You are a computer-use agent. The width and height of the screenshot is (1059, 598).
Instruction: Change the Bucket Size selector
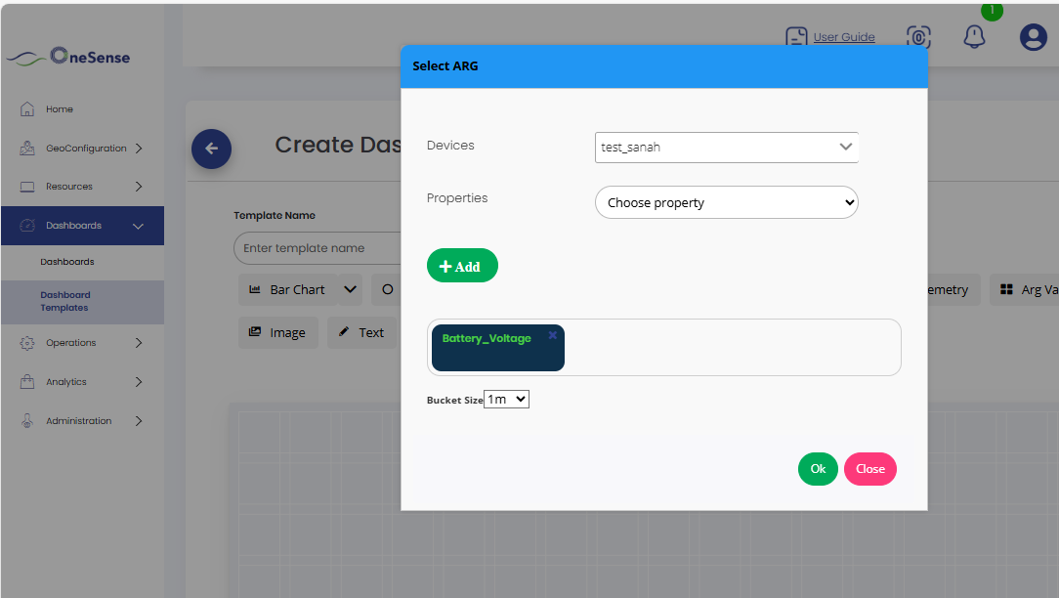(x=506, y=400)
